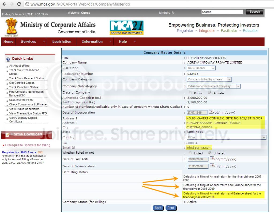Click the Print button
Viewport: 274px width, 215px height.
(x=171, y=208)
